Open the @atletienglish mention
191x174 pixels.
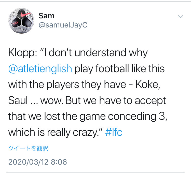tap(40, 69)
